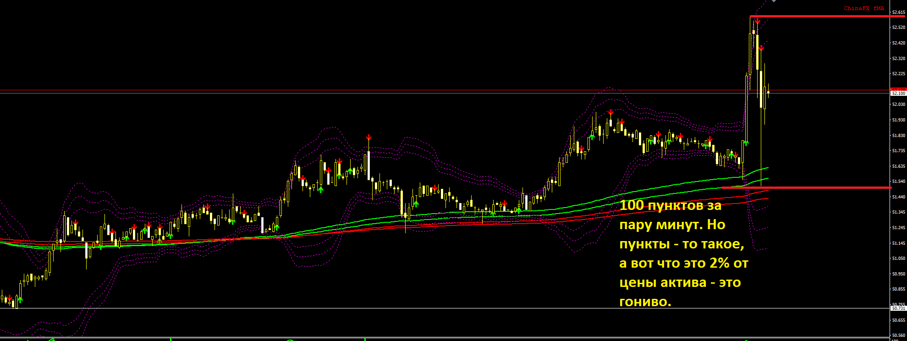The image size is (907, 341).
Task: Click the 50.950 price scale label
Action: (899, 274)
